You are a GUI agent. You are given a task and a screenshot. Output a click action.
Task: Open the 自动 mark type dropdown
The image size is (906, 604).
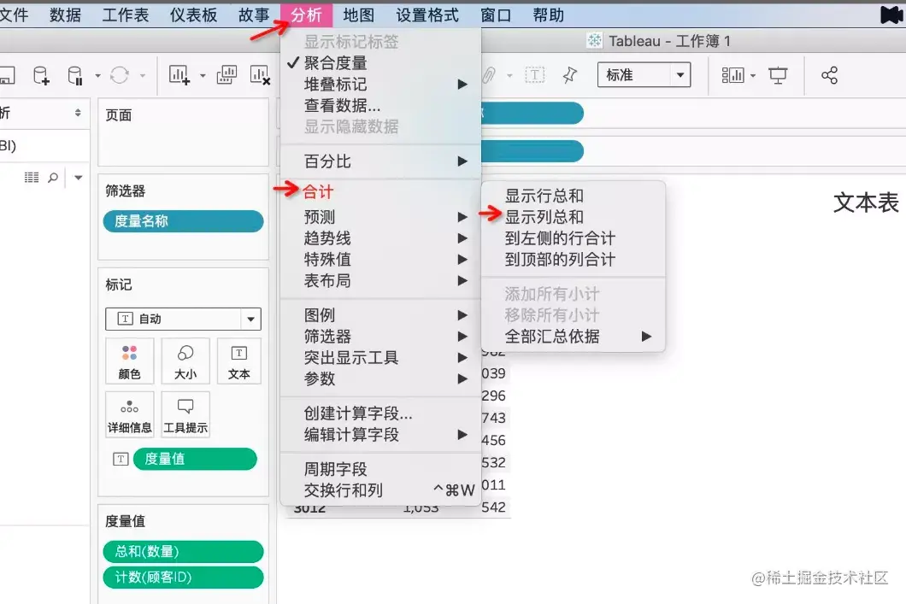(183, 319)
